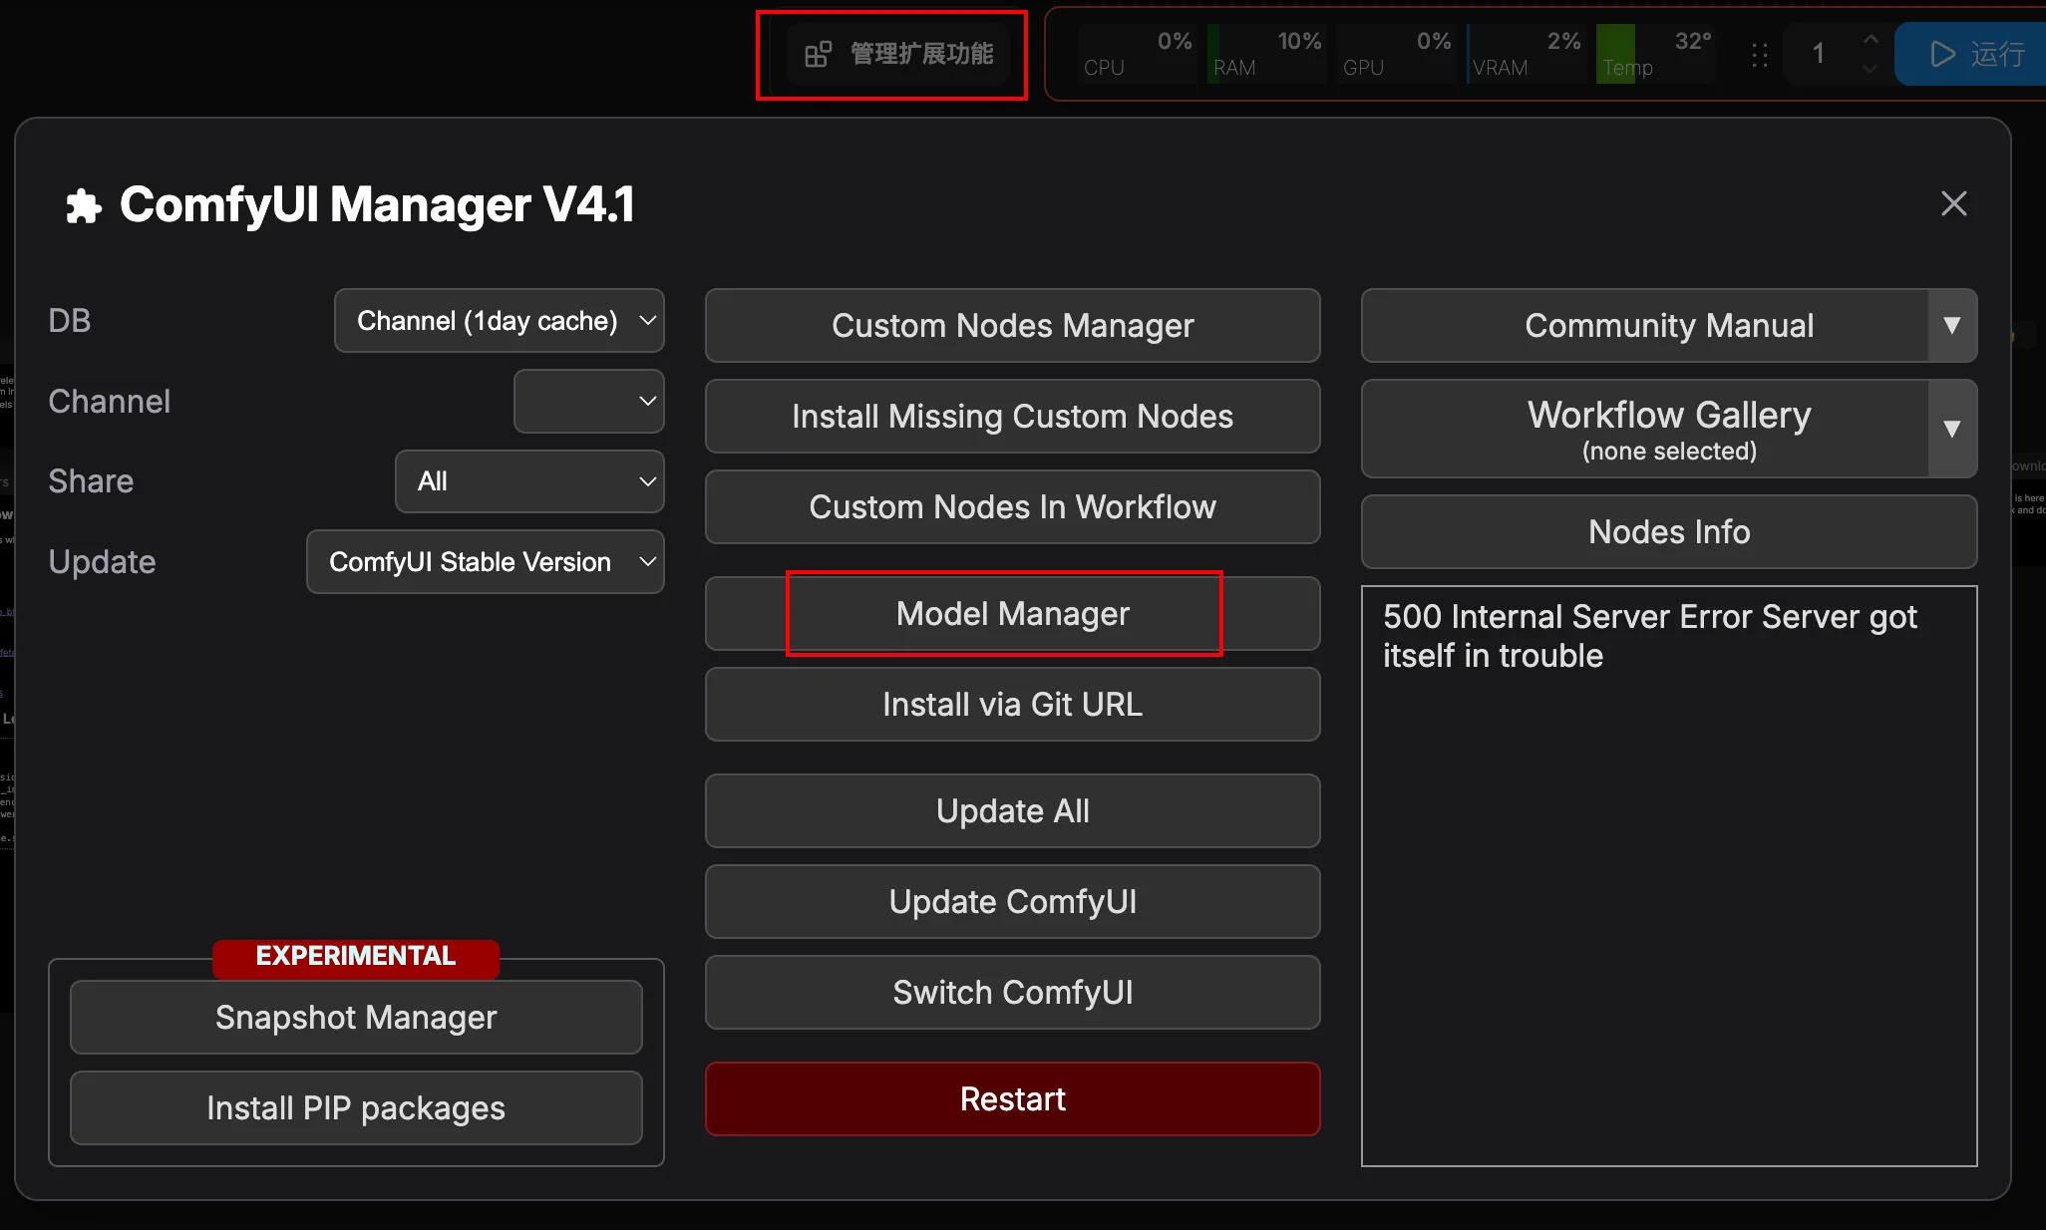Open Custom Nodes Manager
The height and width of the screenshot is (1230, 2046).
[x=1013, y=326]
